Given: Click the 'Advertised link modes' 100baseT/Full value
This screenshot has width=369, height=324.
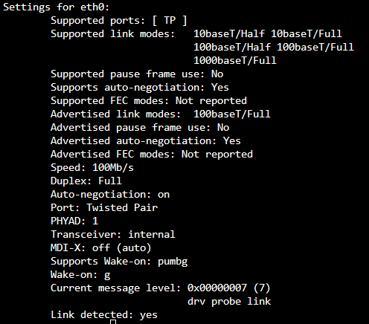Looking at the screenshot, I should pos(232,114).
